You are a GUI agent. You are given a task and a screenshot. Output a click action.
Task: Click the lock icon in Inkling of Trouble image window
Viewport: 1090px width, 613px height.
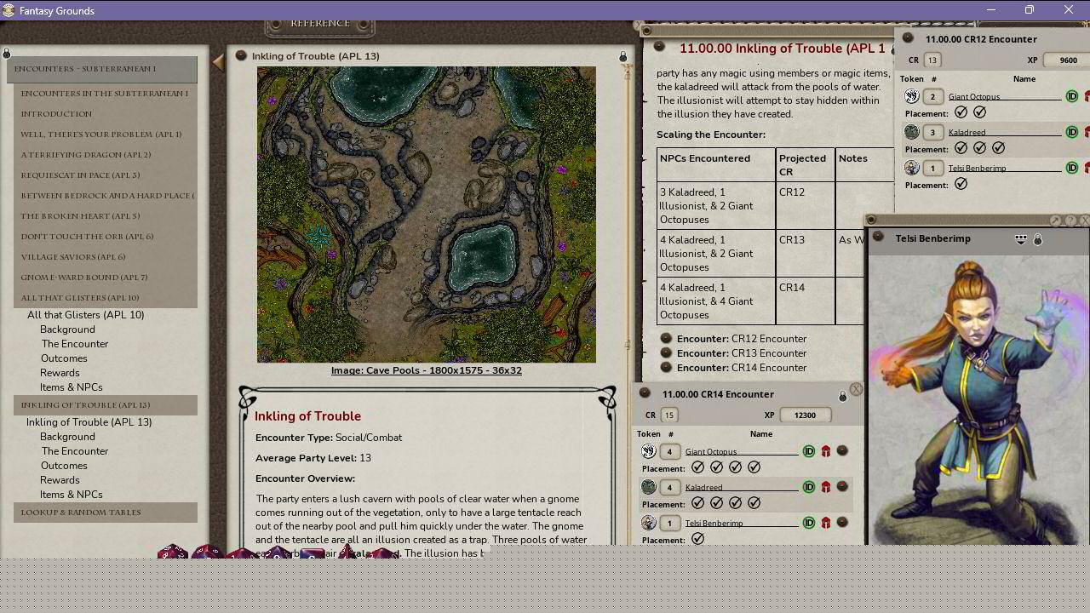coord(622,56)
